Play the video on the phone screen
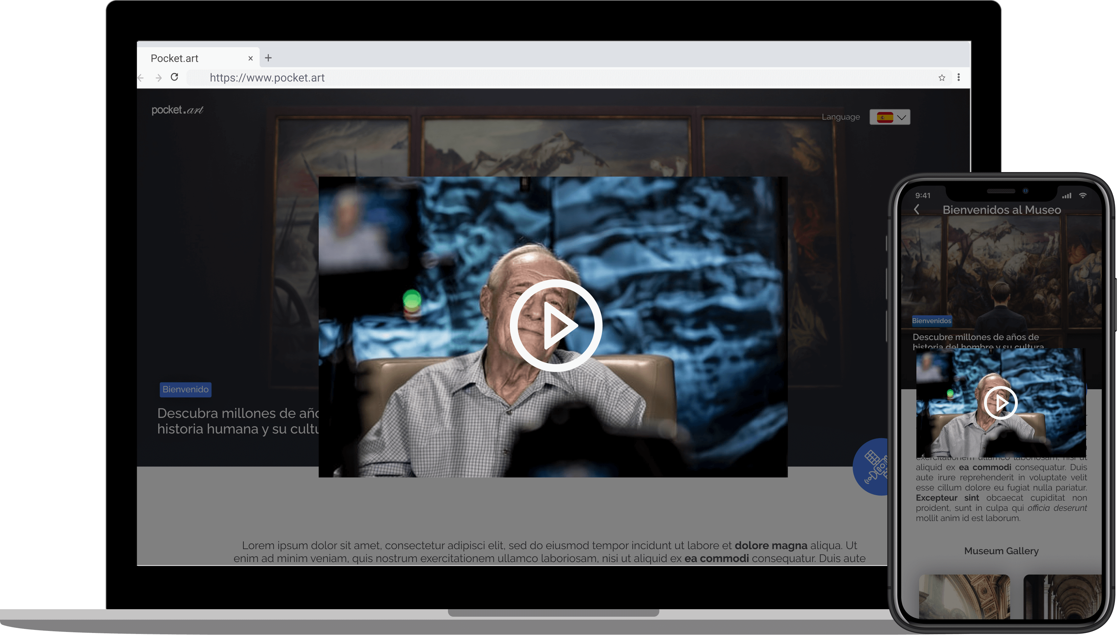This screenshot has height=635, width=1118. tap(1001, 403)
